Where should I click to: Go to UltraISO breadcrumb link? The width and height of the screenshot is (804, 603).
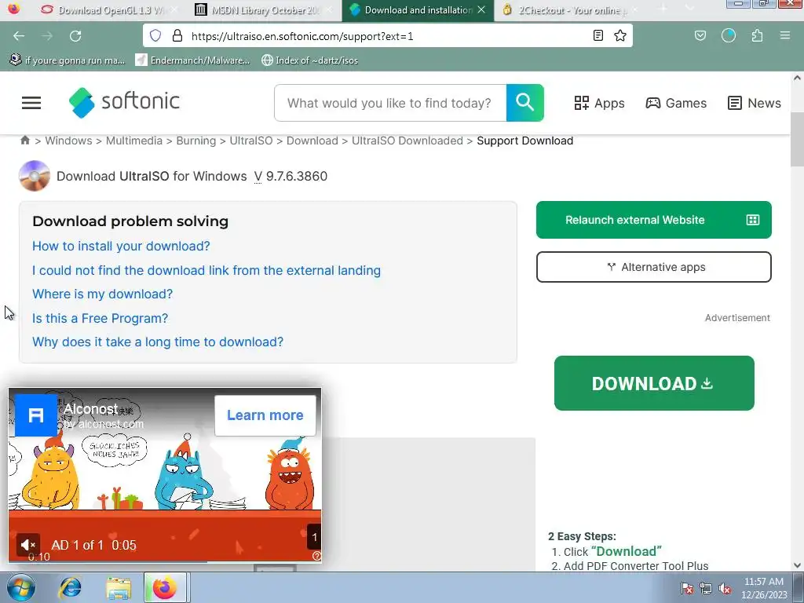(x=250, y=141)
